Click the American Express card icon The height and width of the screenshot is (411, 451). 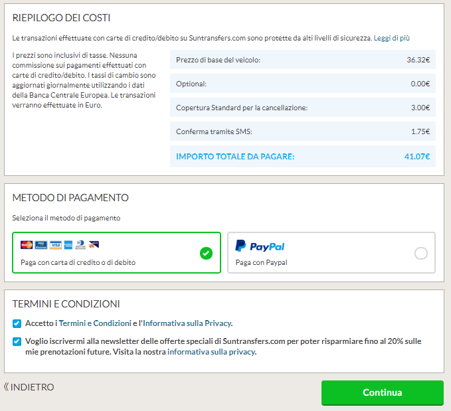pos(68,245)
